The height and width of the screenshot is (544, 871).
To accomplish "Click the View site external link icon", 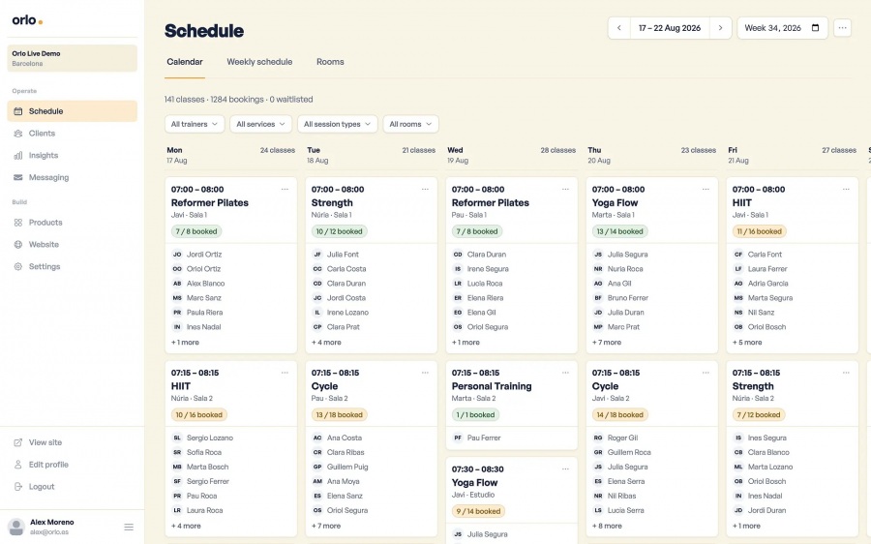I will (x=18, y=442).
